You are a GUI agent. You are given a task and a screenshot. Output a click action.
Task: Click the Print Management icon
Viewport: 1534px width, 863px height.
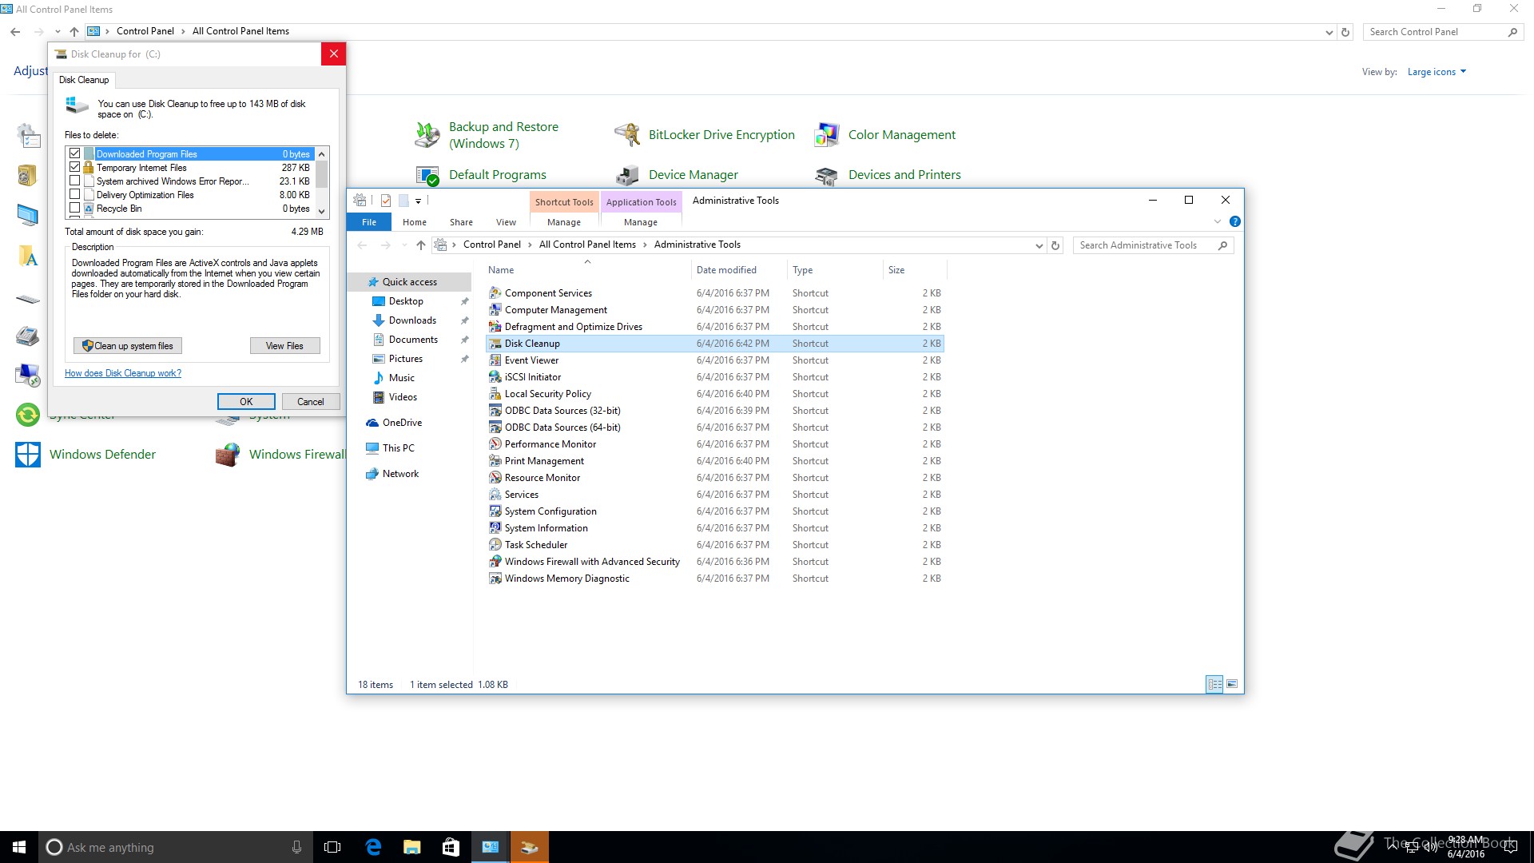pos(495,461)
